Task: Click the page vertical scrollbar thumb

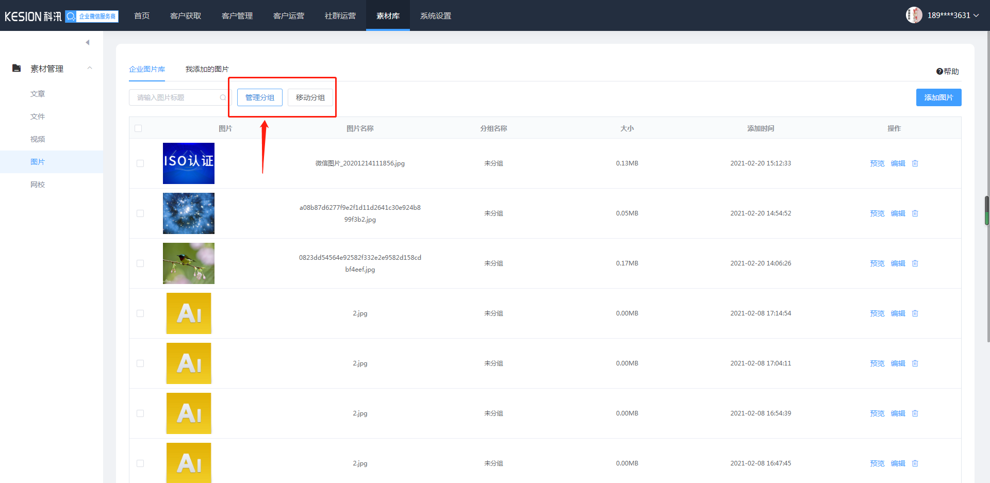Action: click(987, 210)
